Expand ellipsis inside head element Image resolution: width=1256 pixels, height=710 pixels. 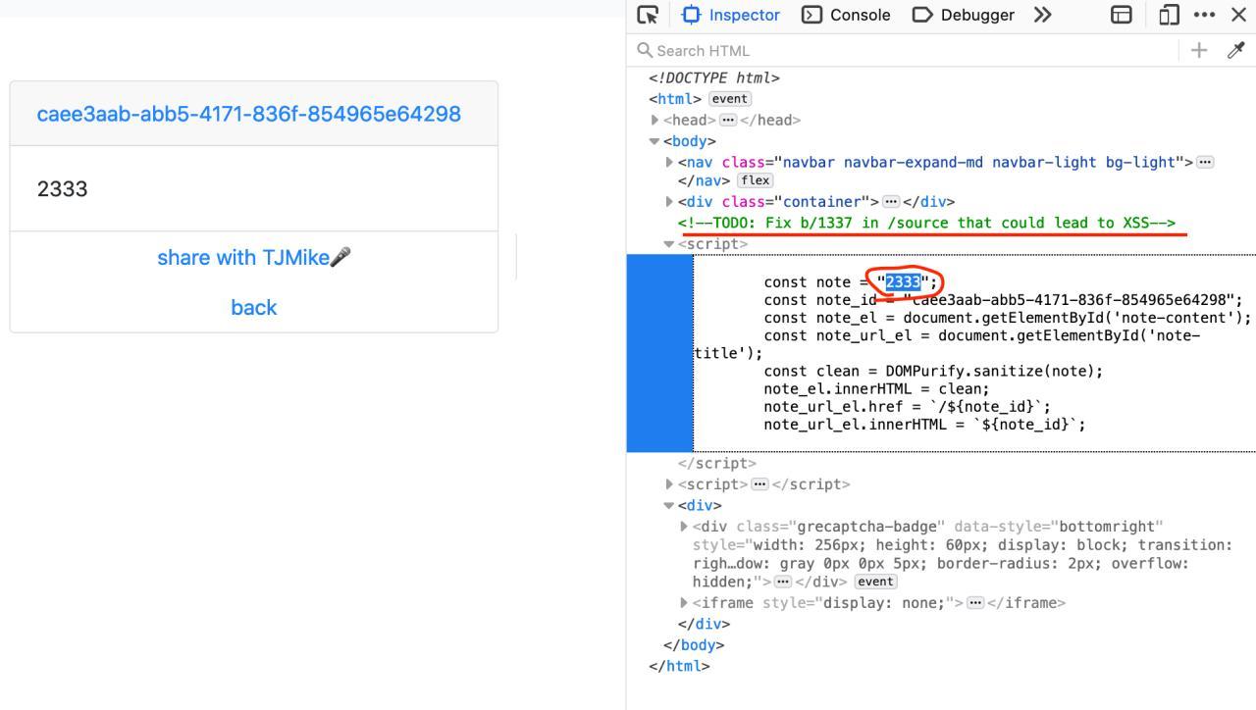[728, 120]
